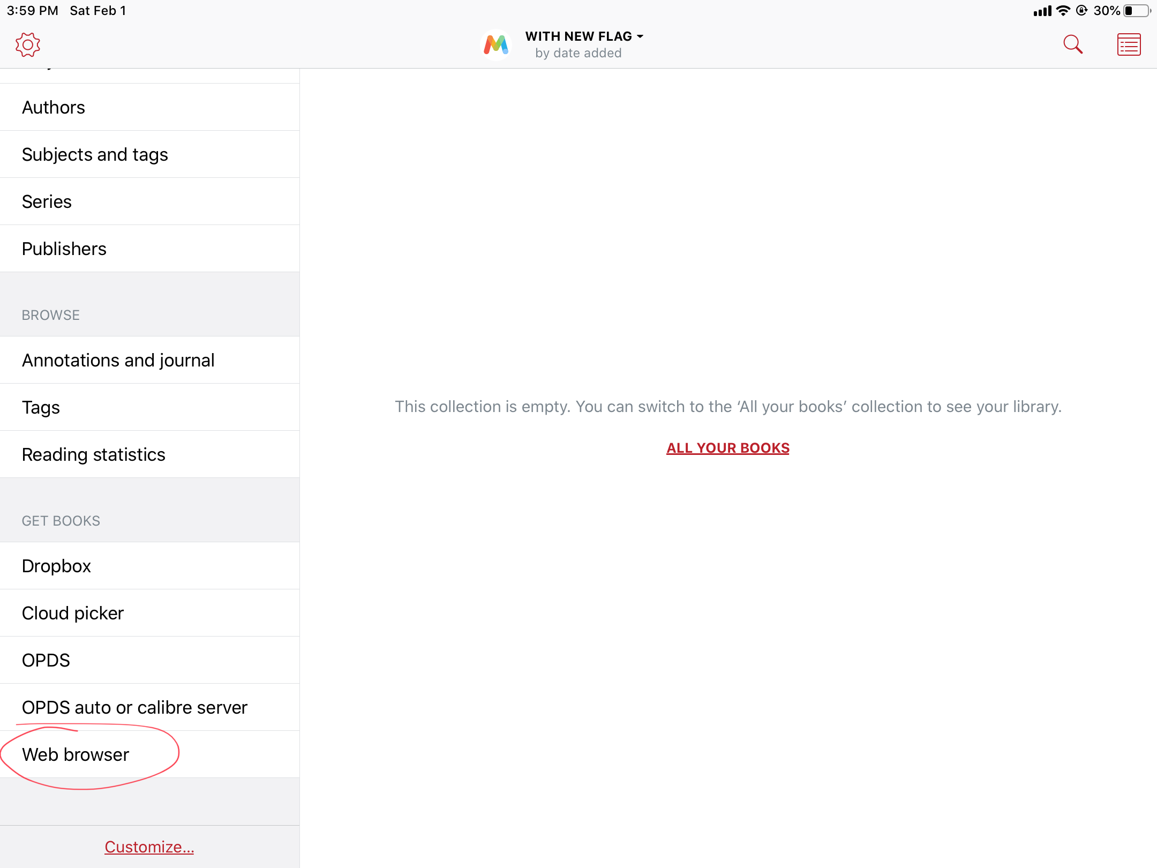The image size is (1157, 868).
Task: Click the ALL YOUR BOOKS link
Action: [x=727, y=448]
